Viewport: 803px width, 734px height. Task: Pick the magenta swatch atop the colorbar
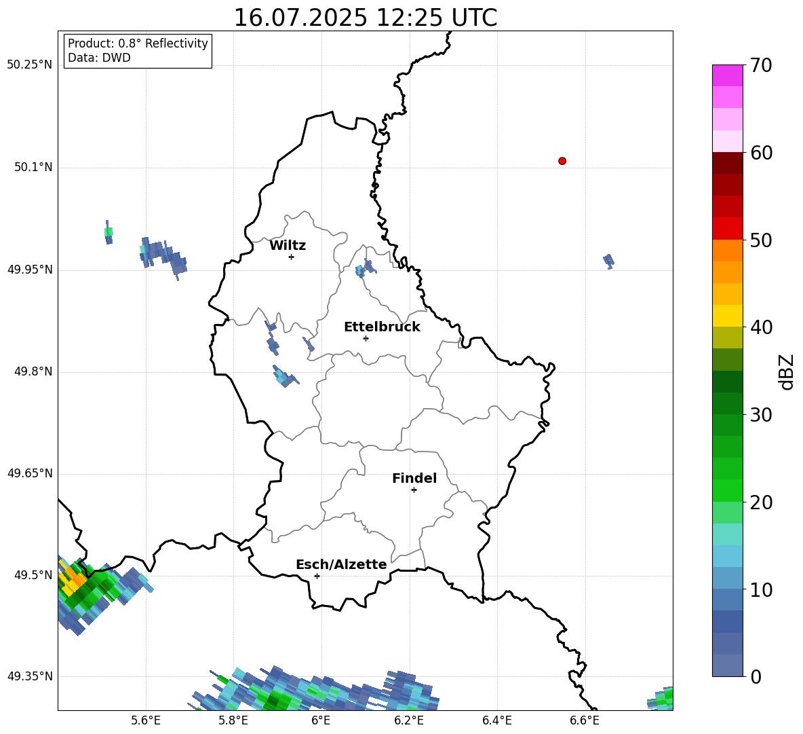click(727, 75)
